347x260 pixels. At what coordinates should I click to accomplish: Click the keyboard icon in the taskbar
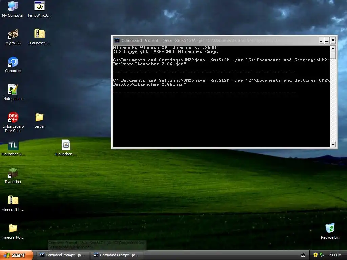[x=303, y=255]
